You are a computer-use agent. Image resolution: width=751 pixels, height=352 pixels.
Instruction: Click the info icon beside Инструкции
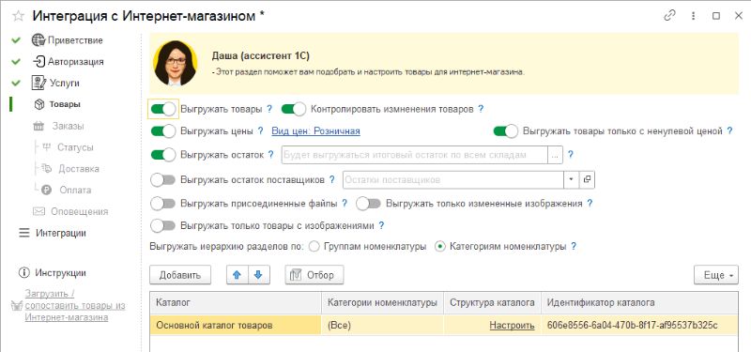coord(23,273)
